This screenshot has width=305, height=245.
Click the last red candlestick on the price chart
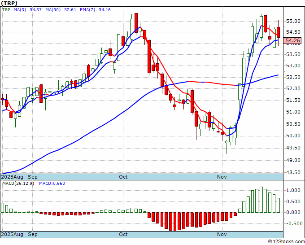click(279, 32)
